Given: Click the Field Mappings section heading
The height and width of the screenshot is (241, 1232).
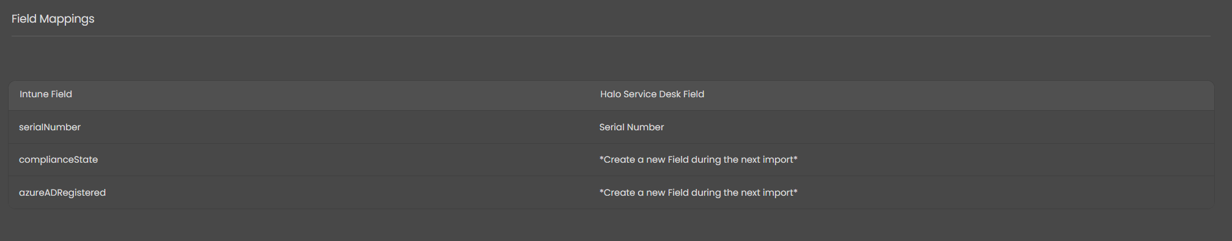Looking at the screenshot, I should tap(53, 19).
